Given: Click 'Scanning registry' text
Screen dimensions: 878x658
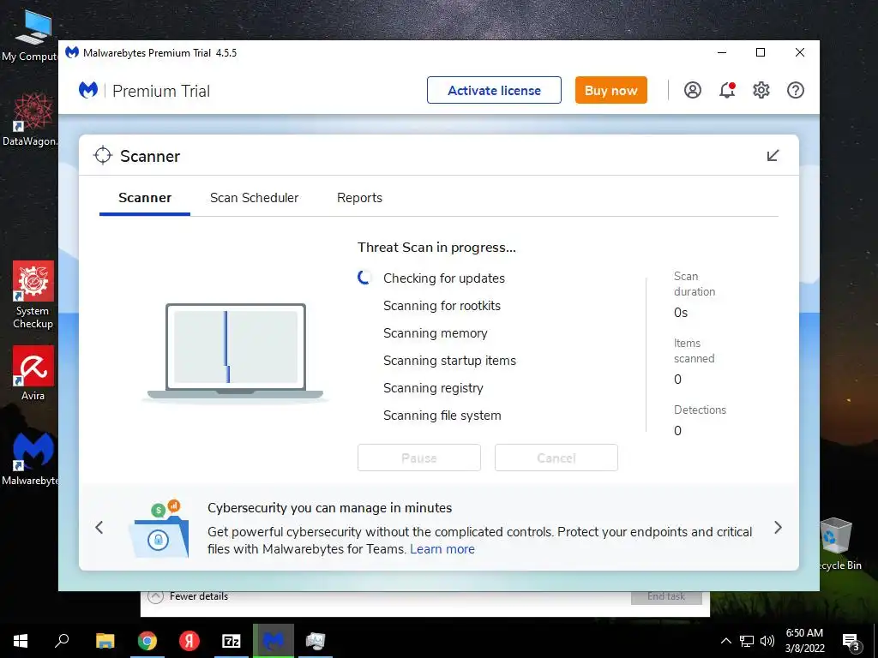Looking at the screenshot, I should coord(433,388).
